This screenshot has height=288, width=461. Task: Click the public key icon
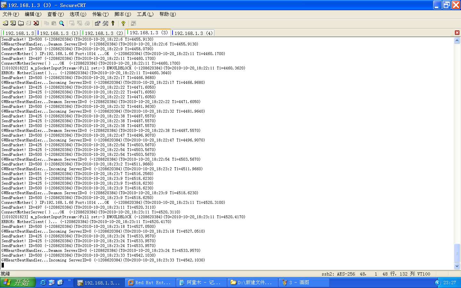coord(113,23)
